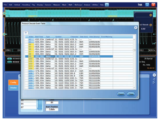This screenshot has width=160, height=121.
Task: Close the bus setup panel with round X
Action: [154, 75]
